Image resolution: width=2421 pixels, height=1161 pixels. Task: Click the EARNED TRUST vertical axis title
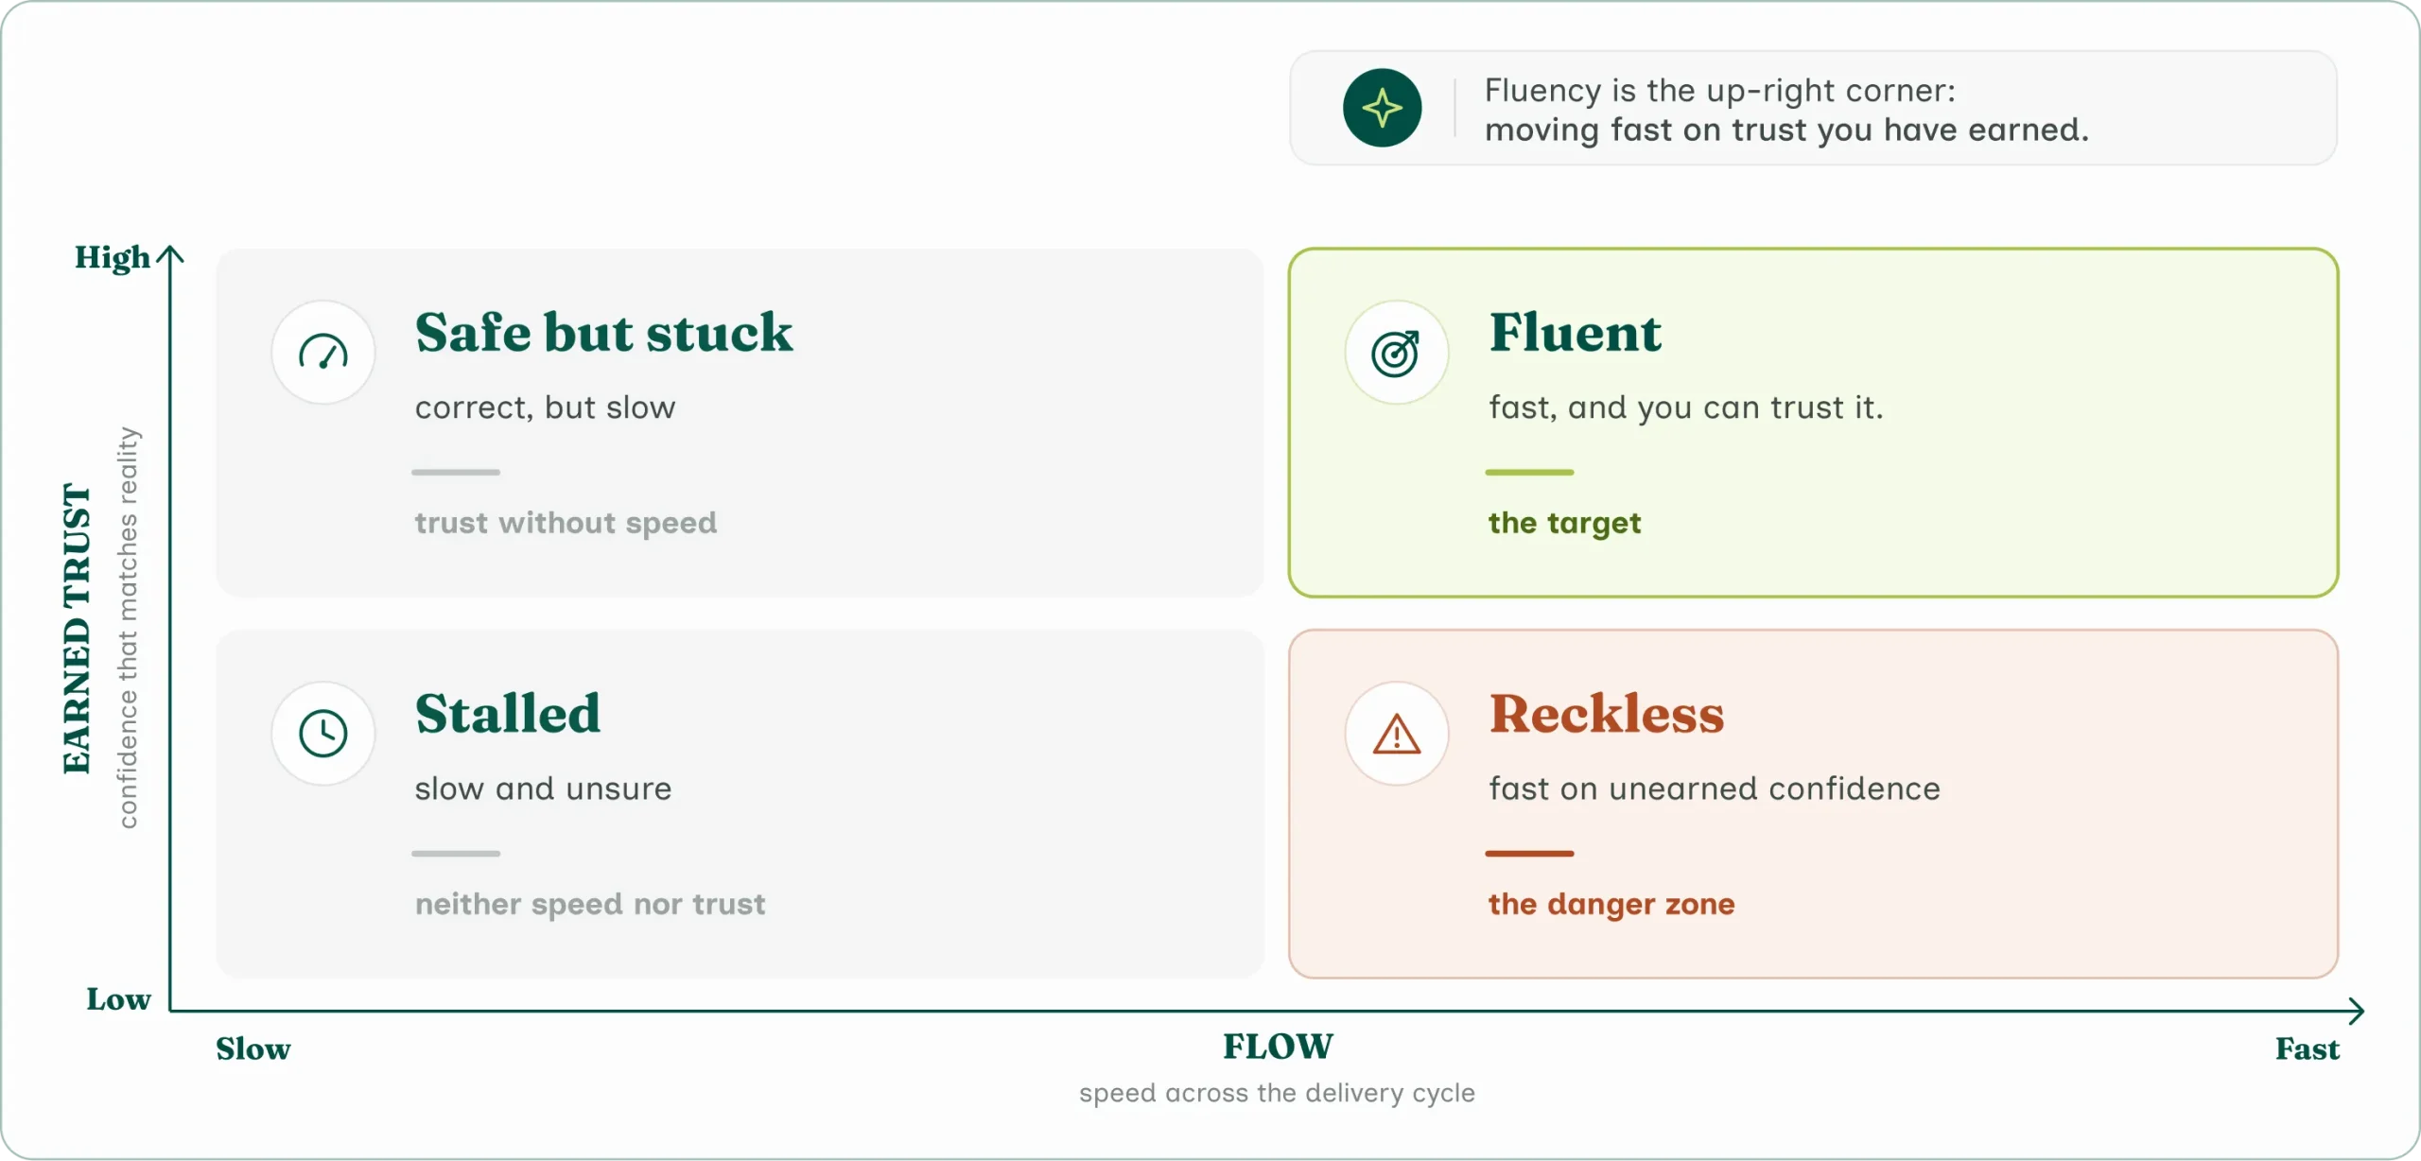pos(78,629)
